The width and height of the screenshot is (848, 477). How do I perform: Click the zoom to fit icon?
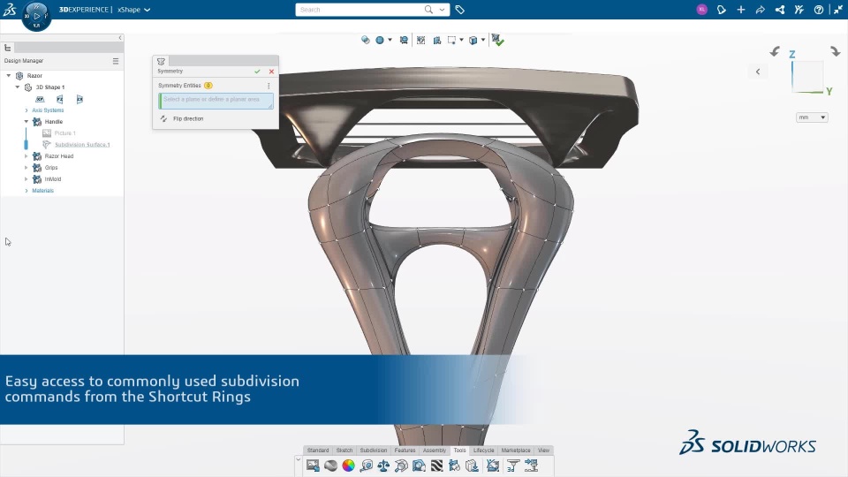420,40
